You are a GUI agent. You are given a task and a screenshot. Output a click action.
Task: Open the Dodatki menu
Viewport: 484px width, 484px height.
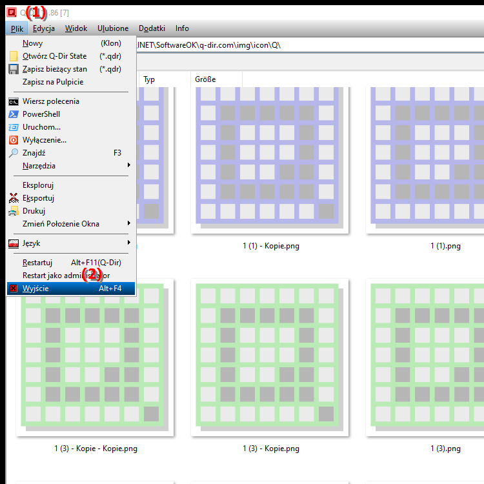coord(152,28)
